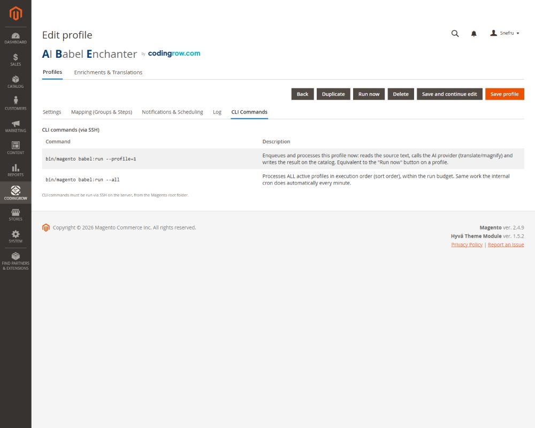This screenshot has height=428, width=535.
Task: Open the Log tab
Action: 217,112
